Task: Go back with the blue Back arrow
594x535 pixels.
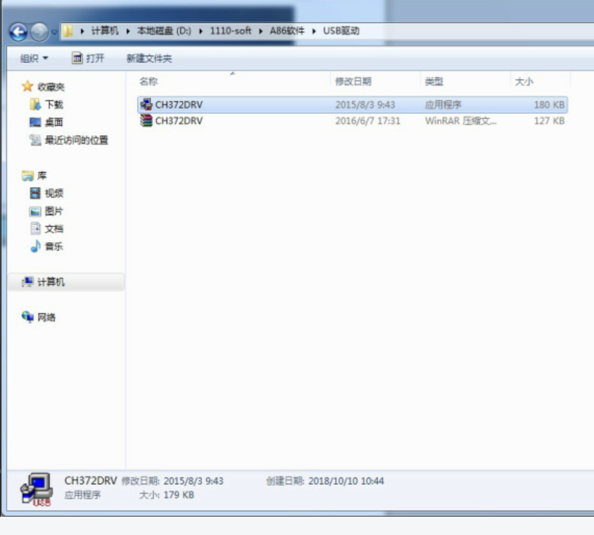Action: click(18, 32)
